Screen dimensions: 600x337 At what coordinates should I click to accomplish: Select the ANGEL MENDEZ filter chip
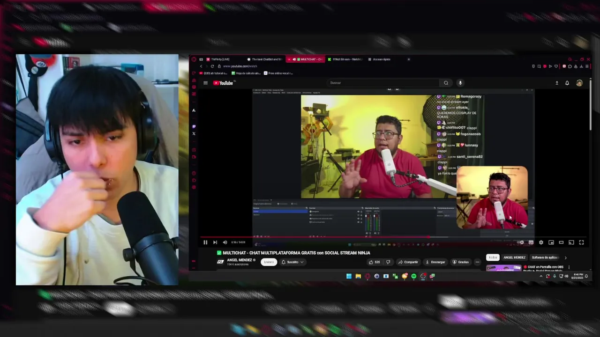(514, 257)
